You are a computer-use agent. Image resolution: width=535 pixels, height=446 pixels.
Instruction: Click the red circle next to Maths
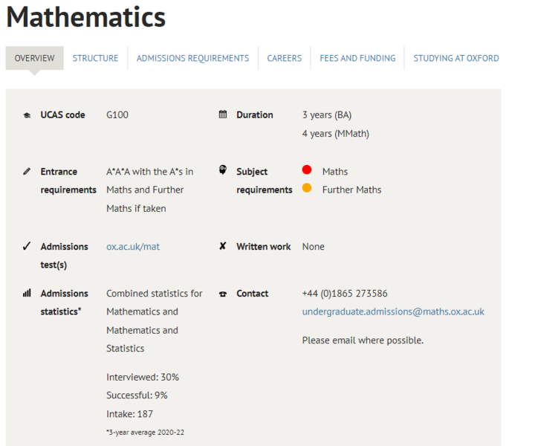307,170
